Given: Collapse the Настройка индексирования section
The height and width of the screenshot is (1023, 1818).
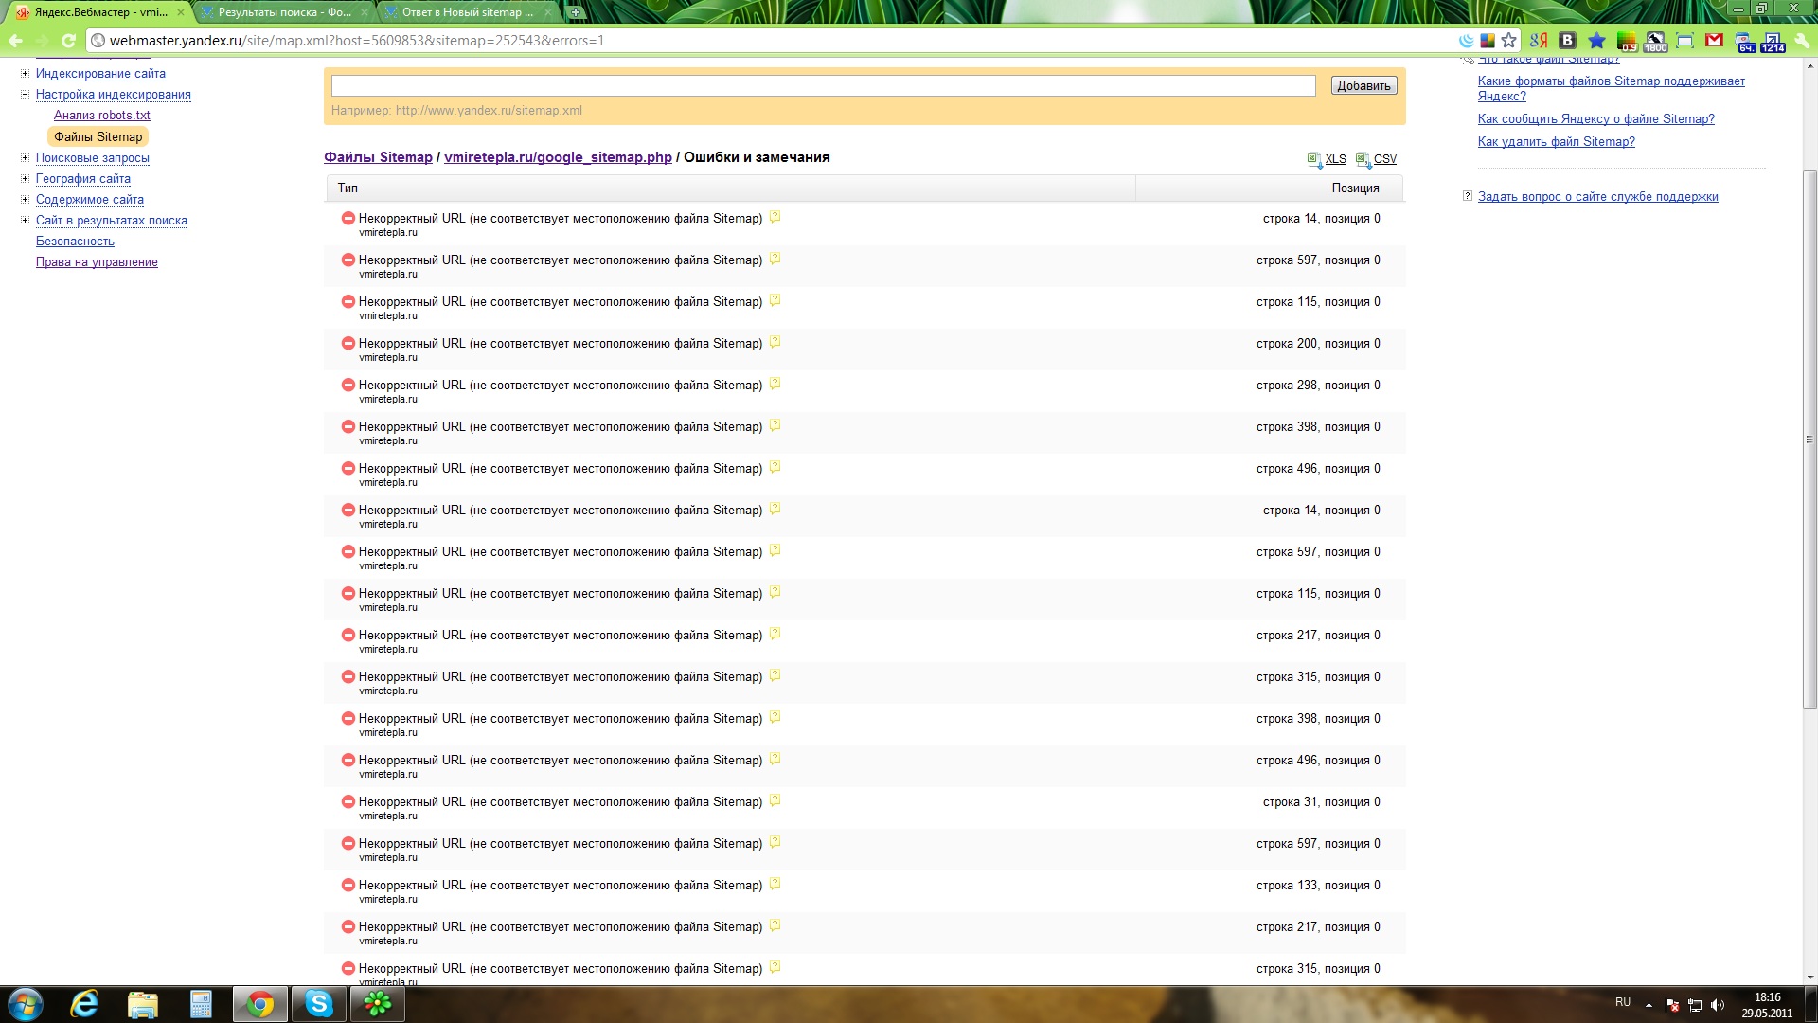Looking at the screenshot, I should 26,94.
